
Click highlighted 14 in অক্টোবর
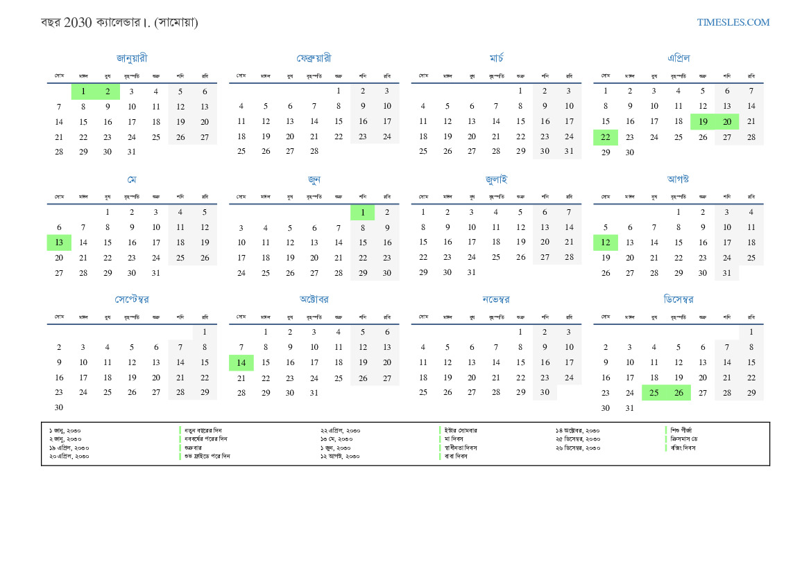[241, 362]
